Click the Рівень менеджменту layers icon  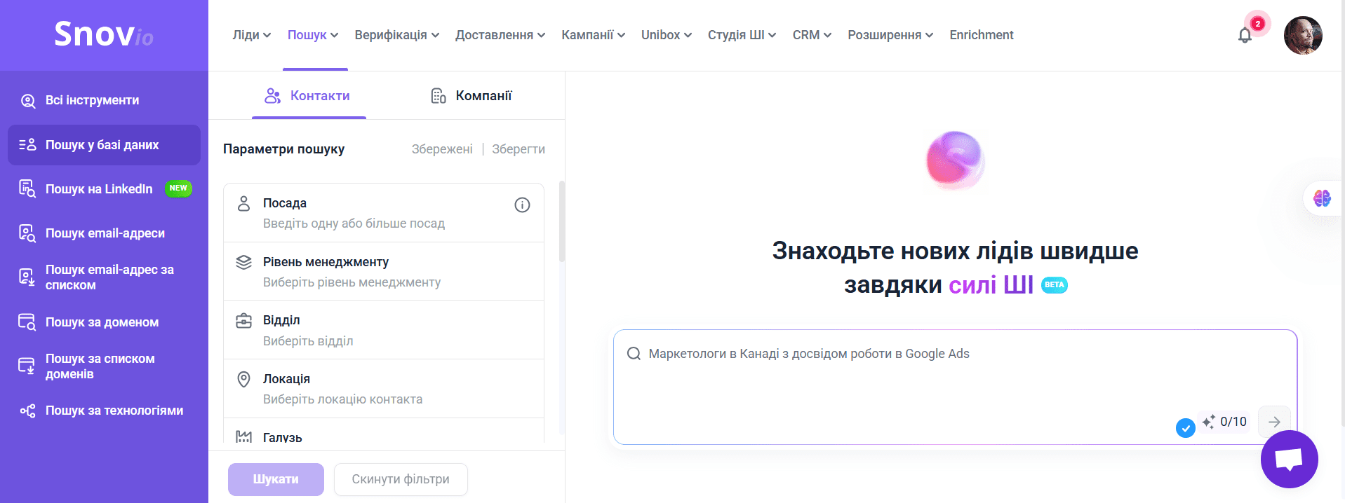(x=243, y=262)
